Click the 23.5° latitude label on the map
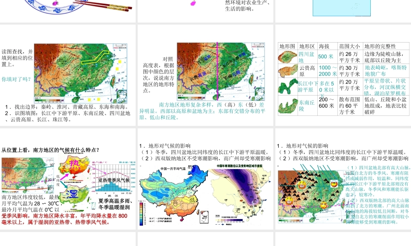This screenshot has height=246, width=411. point(51,180)
